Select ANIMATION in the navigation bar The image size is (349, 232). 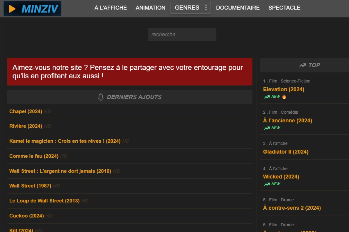tap(150, 8)
